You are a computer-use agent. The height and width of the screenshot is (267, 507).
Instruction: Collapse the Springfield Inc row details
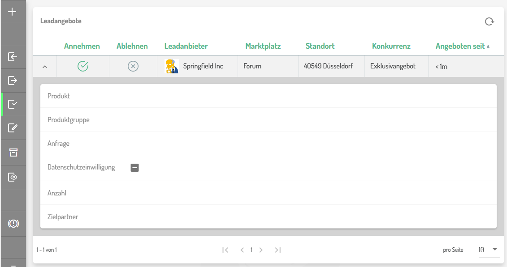point(44,67)
